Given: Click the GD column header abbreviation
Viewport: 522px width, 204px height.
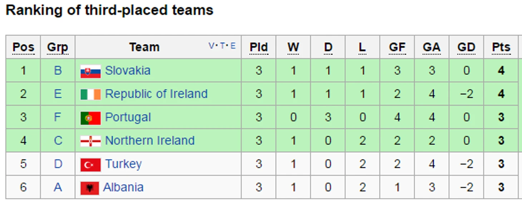Looking at the screenshot, I should (466, 47).
